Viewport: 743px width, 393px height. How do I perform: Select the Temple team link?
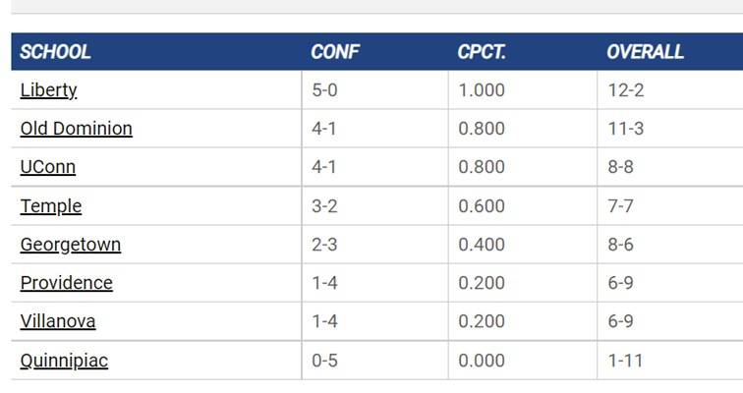[51, 206]
